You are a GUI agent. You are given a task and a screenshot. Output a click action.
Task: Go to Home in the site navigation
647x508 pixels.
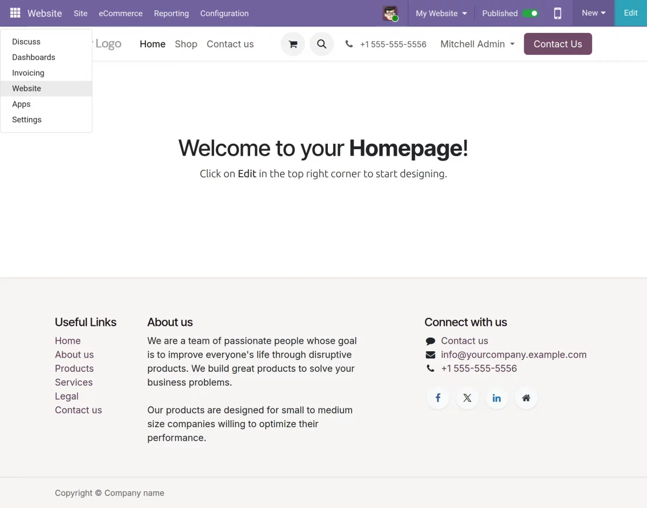click(x=153, y=44)
